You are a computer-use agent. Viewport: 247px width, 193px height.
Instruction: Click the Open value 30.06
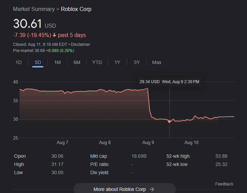coord(58,156)
